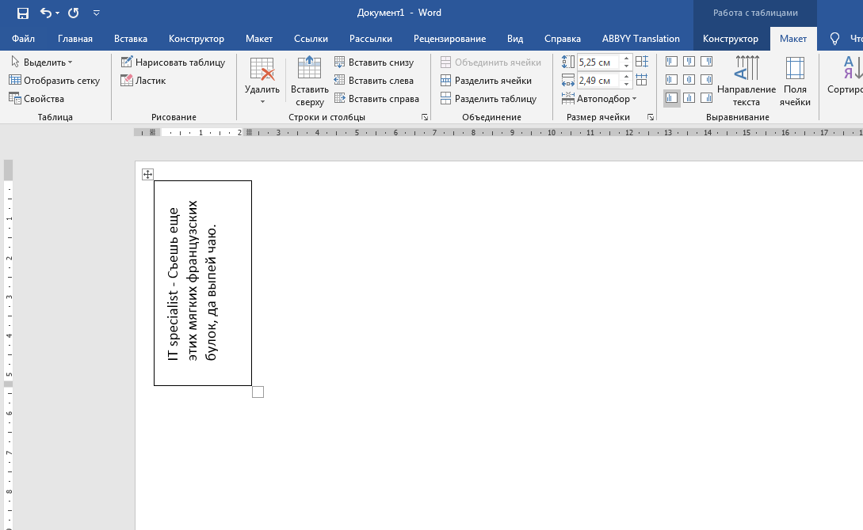Expand the Select (Выделить) dropdown

tap(42, 62)
